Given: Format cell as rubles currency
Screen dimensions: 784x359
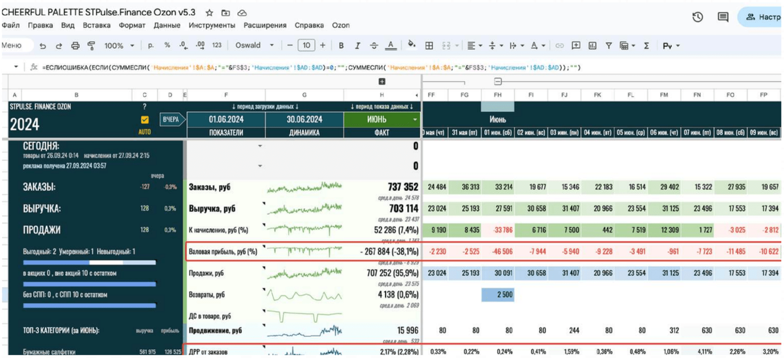Looking at the screenshot, I should coord(151,46).
